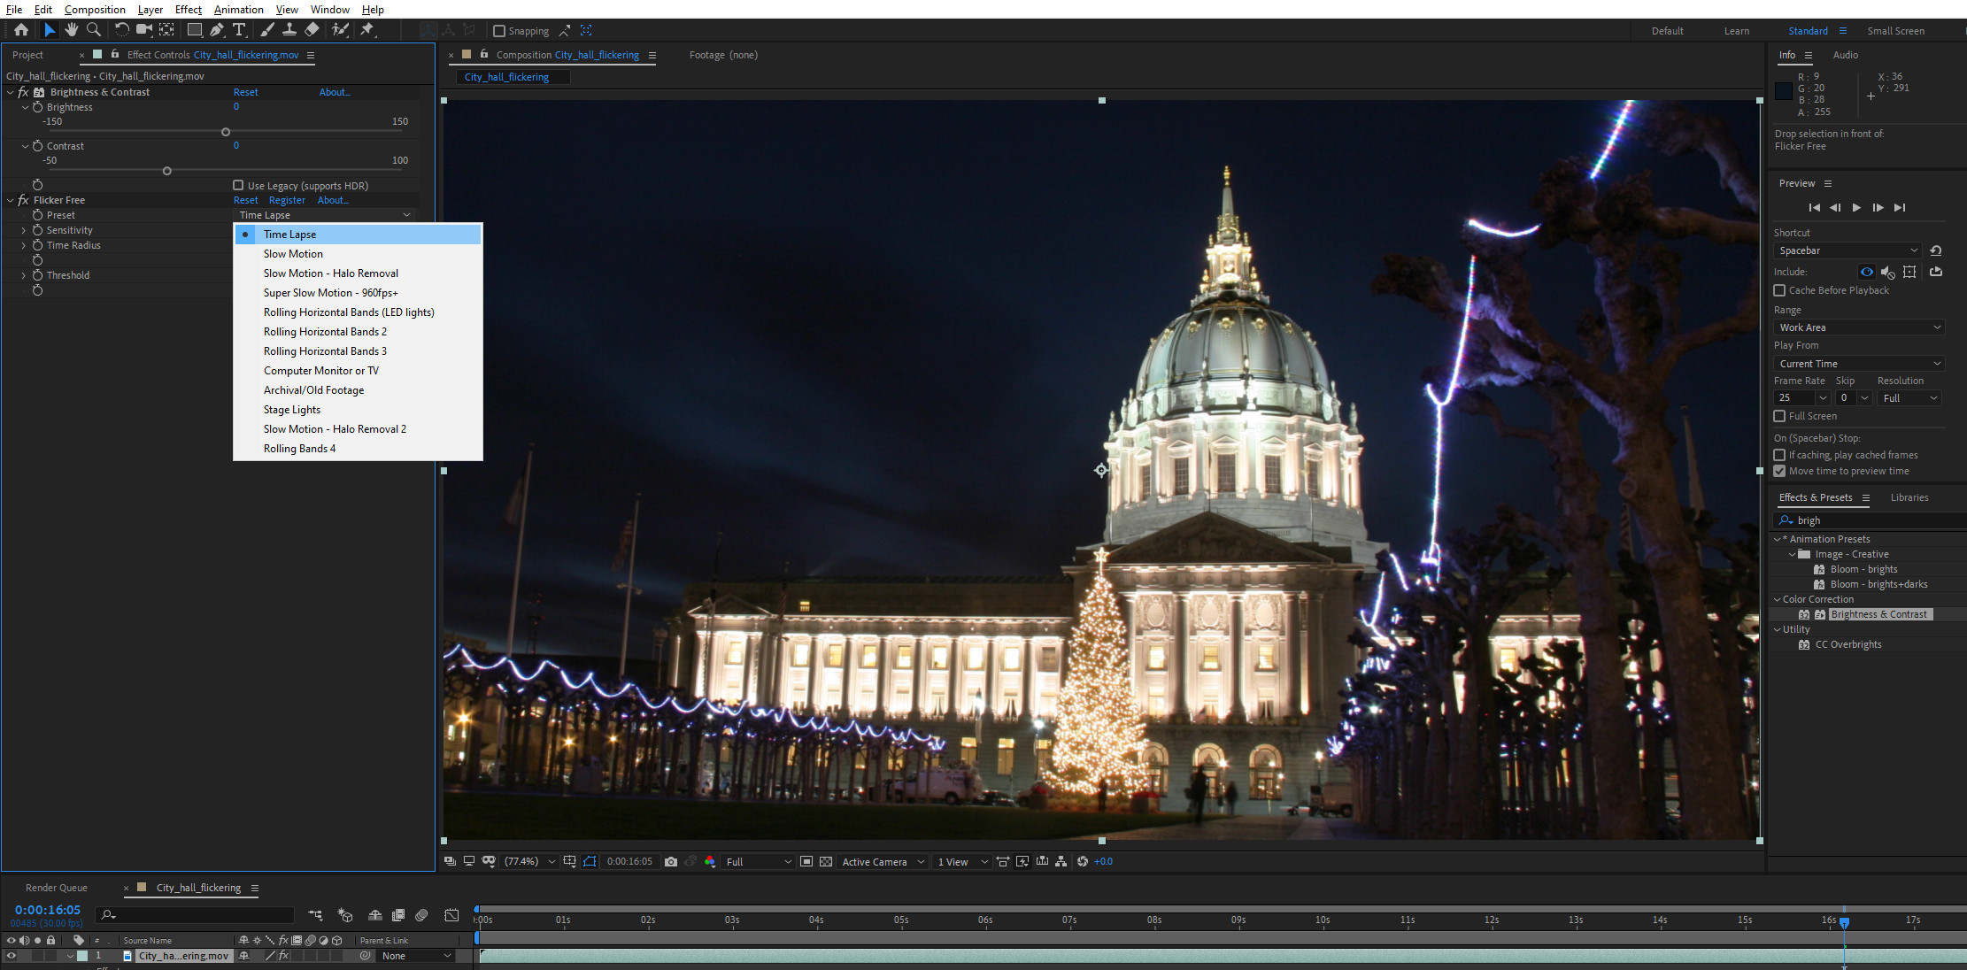
Task: Select the Puppet Pin tool
Action: [x=366, y=29]
